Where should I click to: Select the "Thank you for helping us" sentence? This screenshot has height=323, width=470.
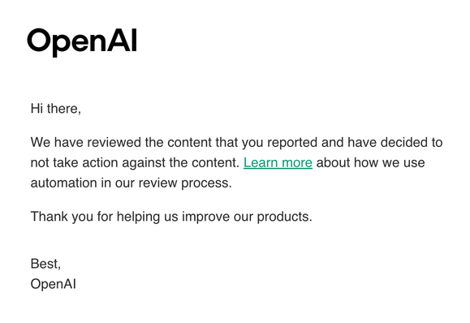171,217
